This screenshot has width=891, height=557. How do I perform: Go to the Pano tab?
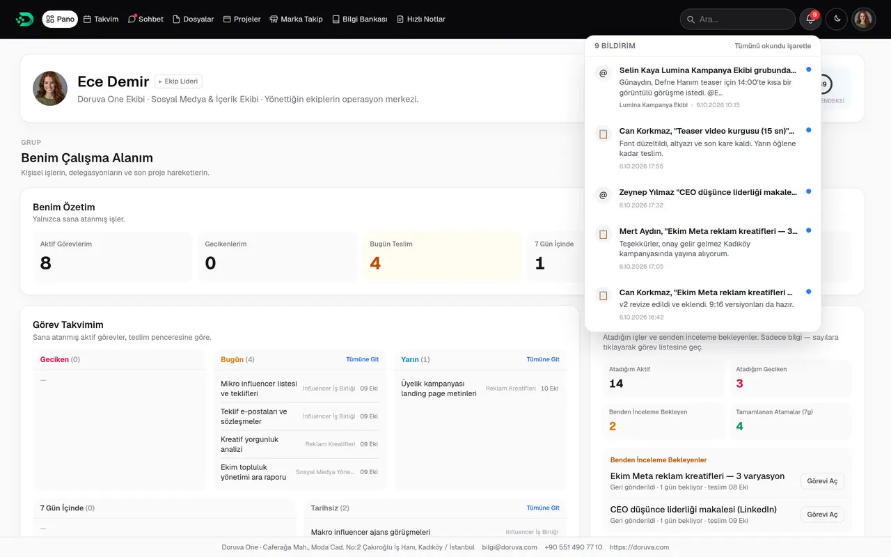click(60, 19)
